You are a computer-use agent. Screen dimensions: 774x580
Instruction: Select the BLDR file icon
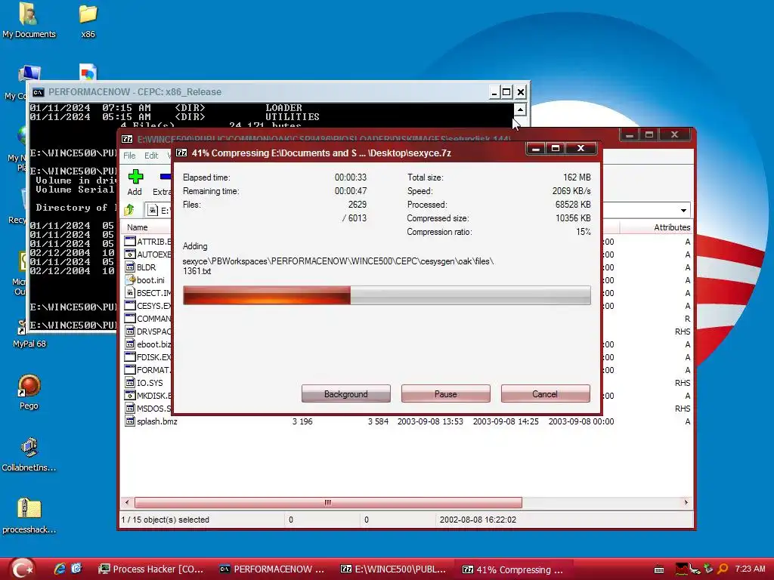pos(130,267)
